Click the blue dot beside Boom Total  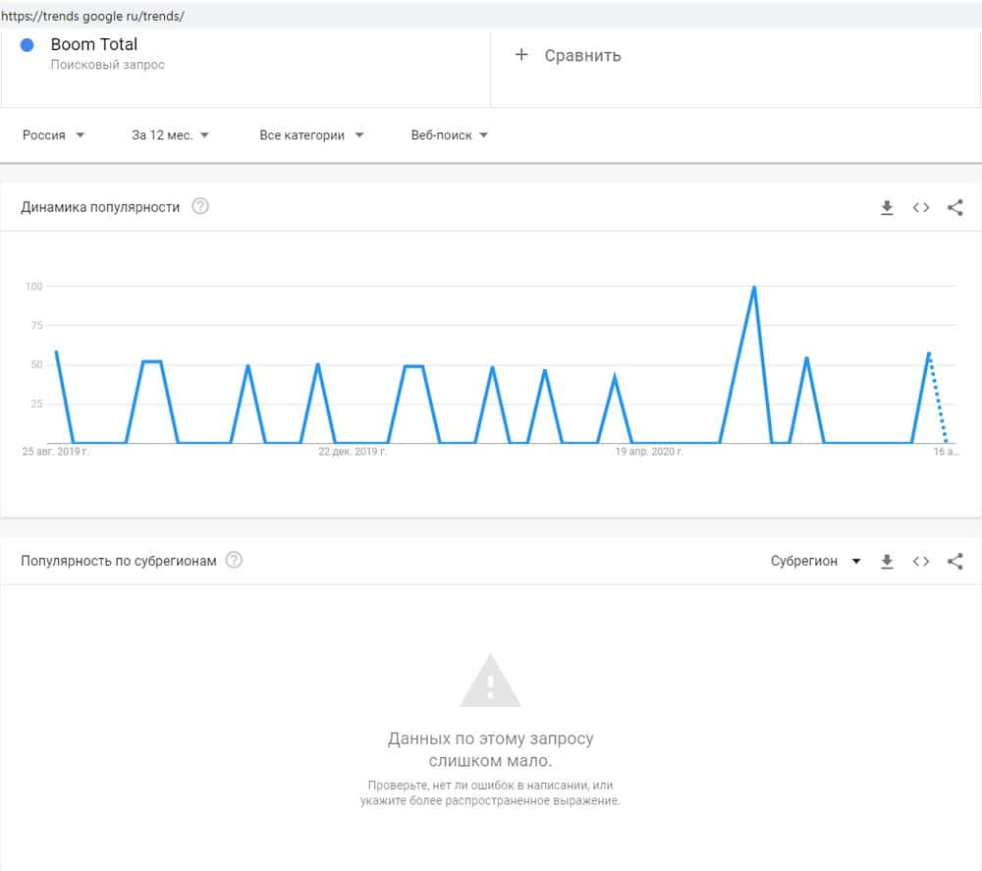pos(27,45)
